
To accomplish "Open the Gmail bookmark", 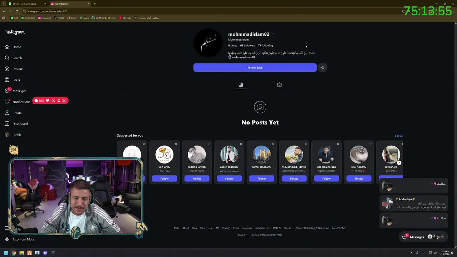I will [72, 18].
